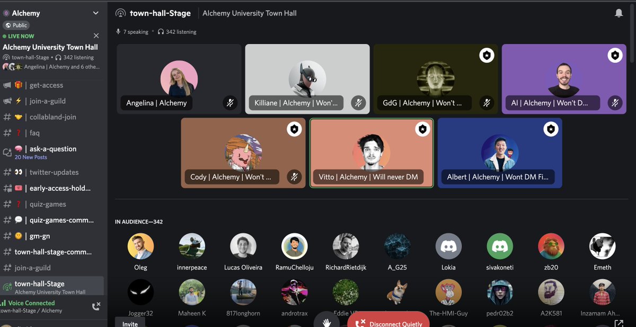Screen dimensions: 636x327
Task: Select Cody's speaker tile
Action: click(x=243, y=153)
